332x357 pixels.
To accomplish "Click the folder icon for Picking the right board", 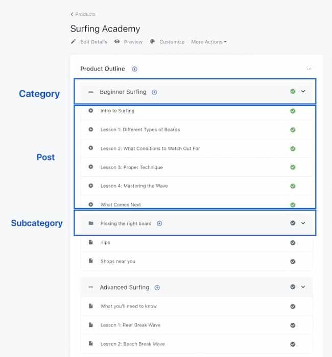I will (91, 223).
